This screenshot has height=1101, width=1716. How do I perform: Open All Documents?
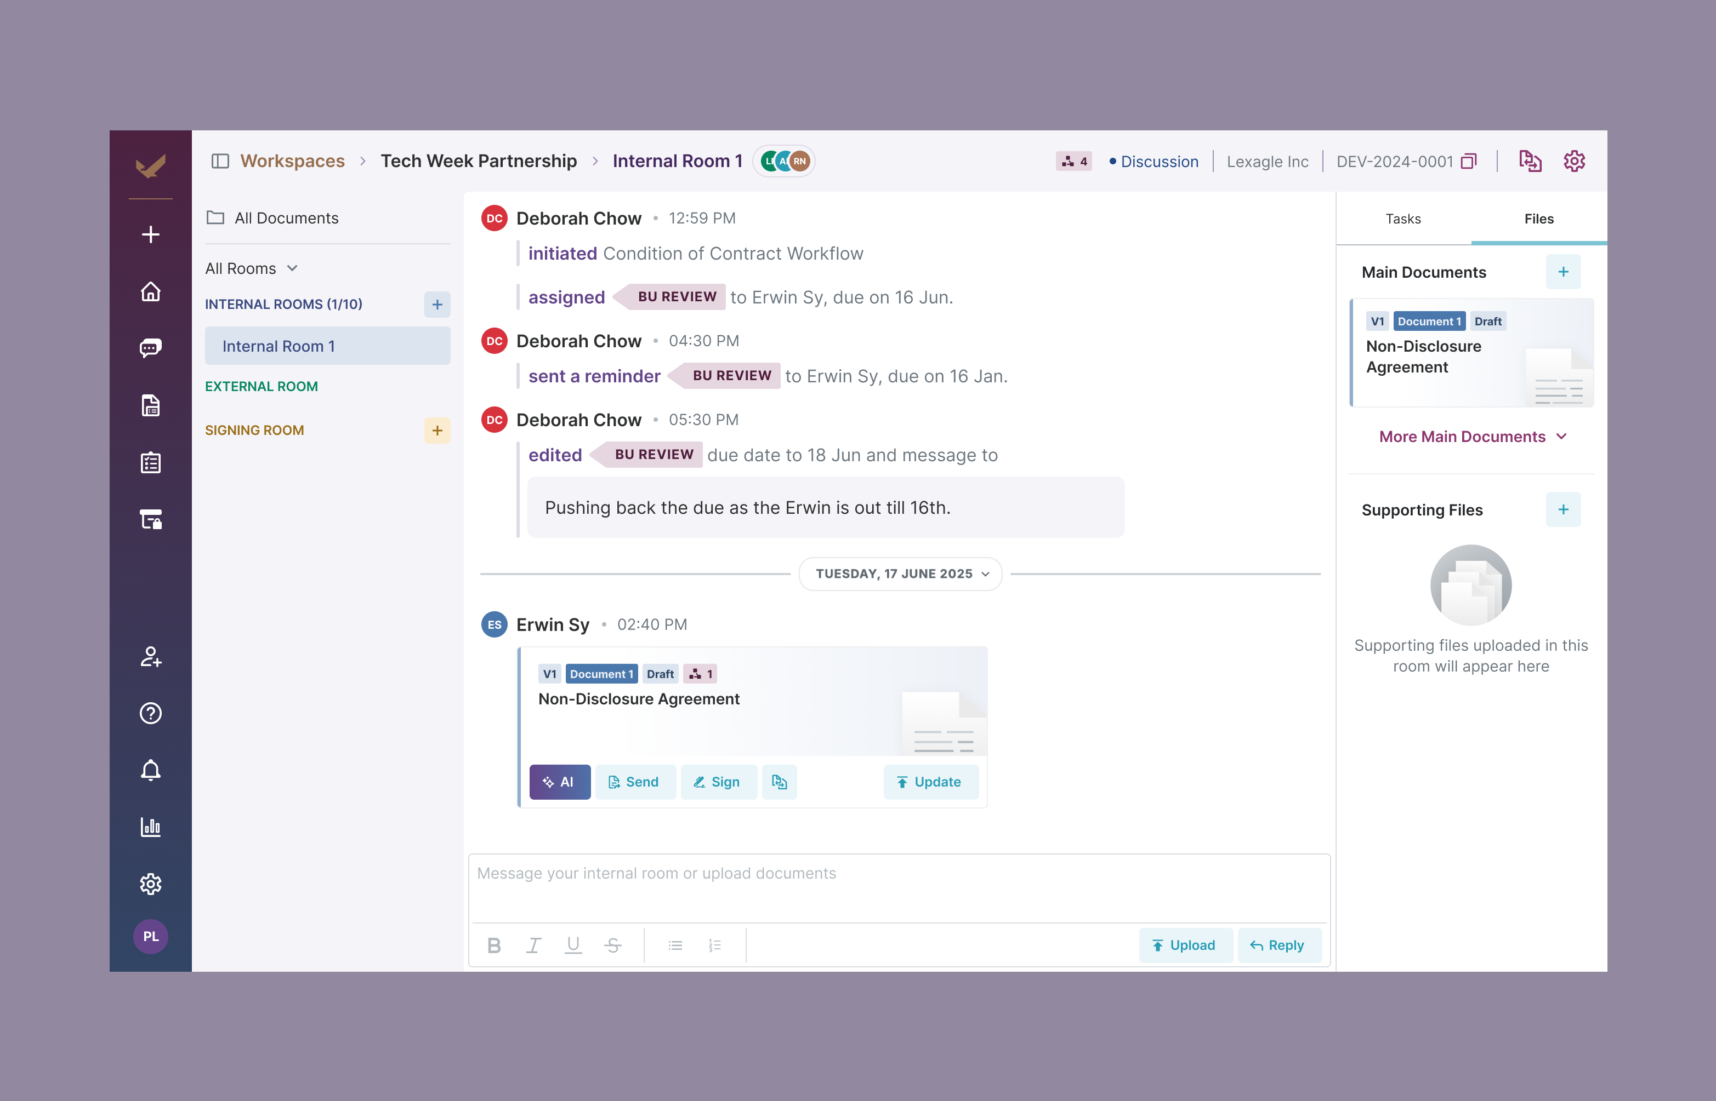pos(272,217)
